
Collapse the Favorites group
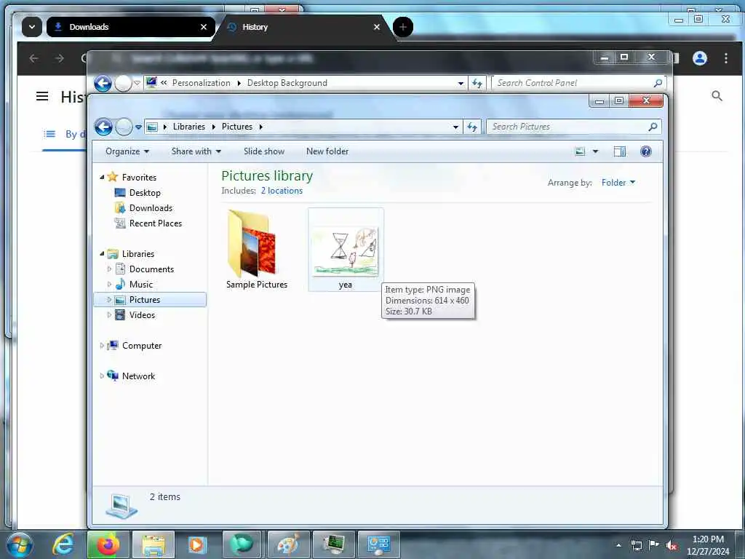(102, 178)
